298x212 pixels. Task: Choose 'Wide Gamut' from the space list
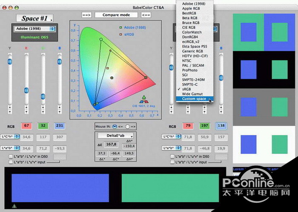coord(195,94)
